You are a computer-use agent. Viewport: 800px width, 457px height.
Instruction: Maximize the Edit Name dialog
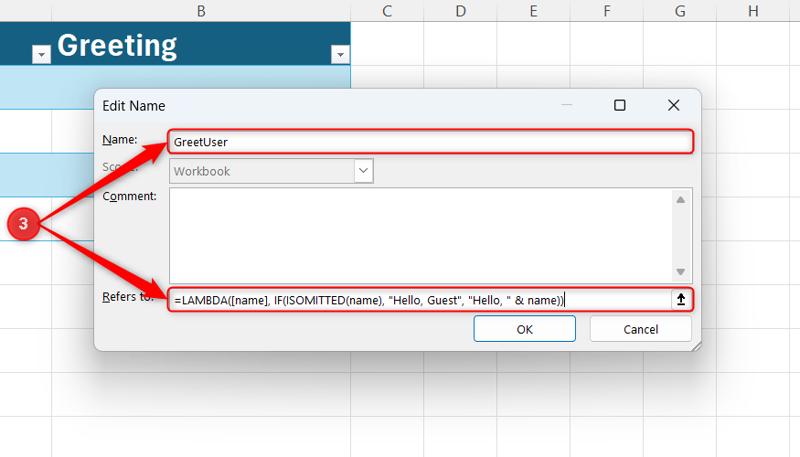(620, 105)
